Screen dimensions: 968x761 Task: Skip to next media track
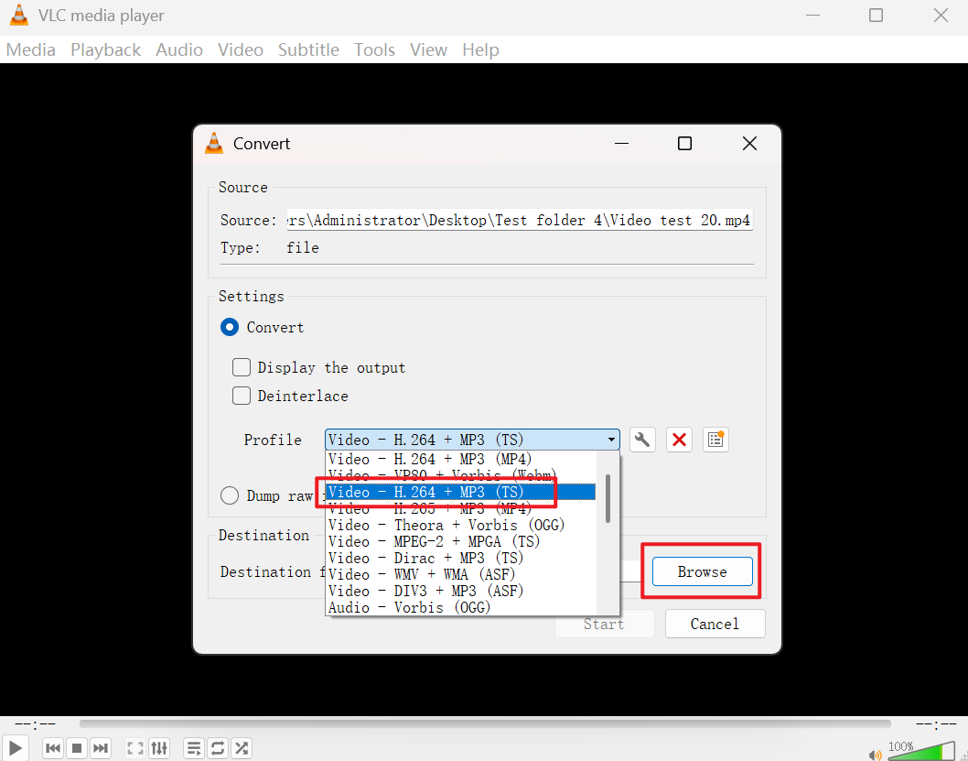point(101,749)
